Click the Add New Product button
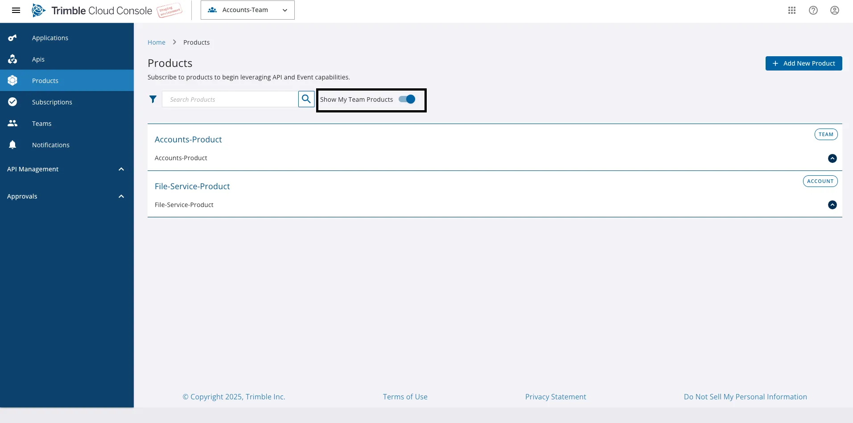 click(x=804, y=63)
